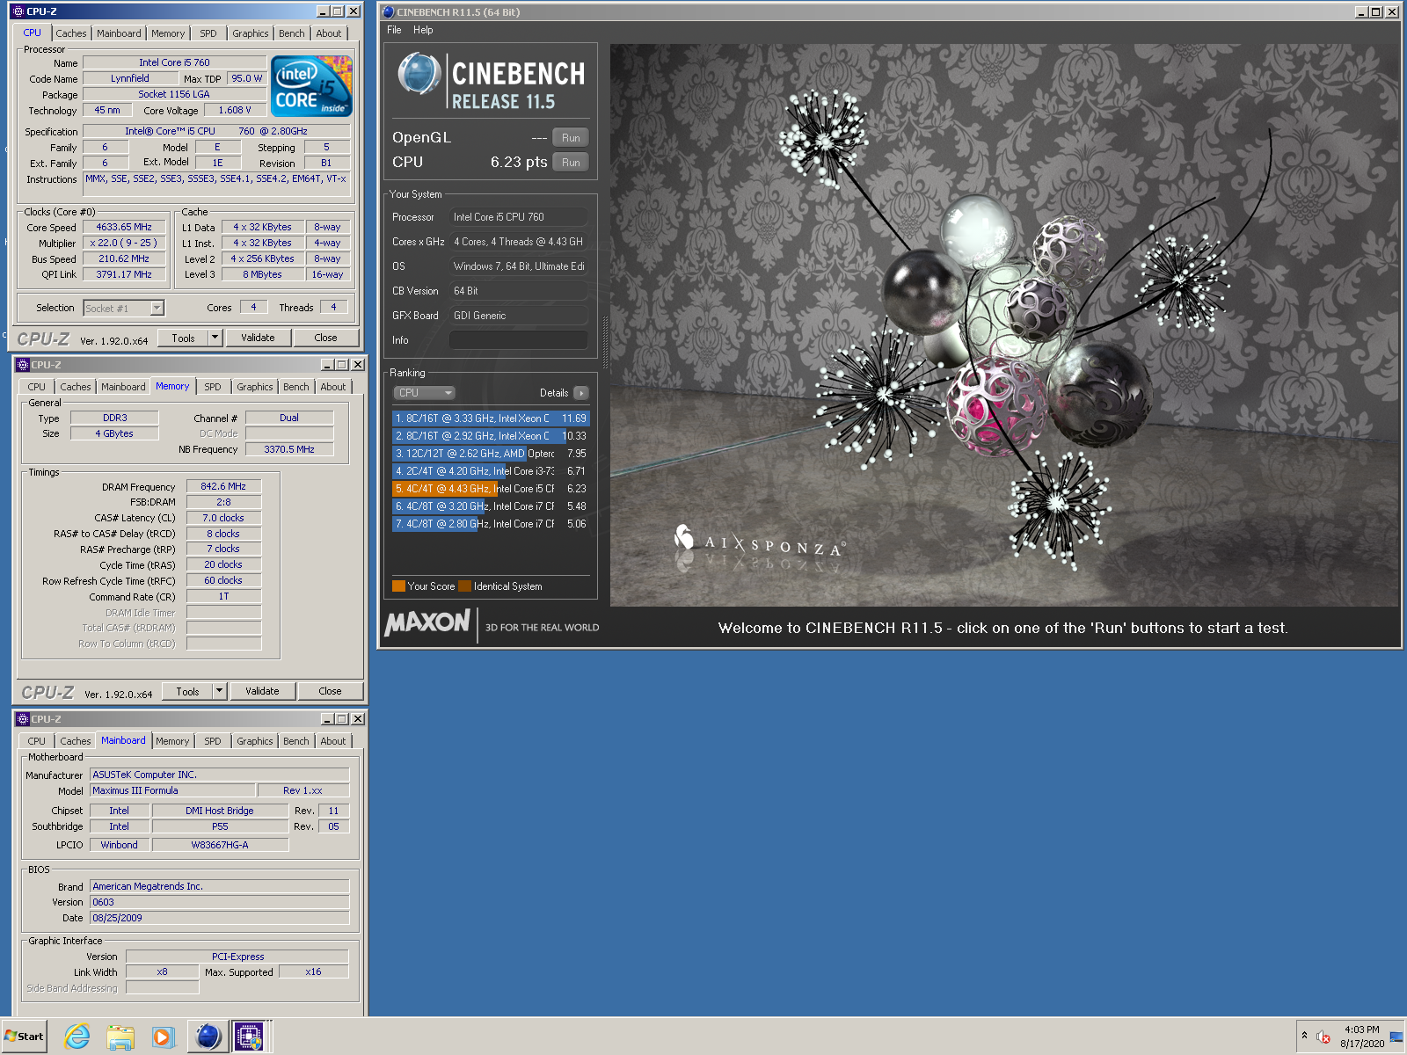Viewport: 1407px width, 1055px height.
Task: Click the Link Width x8 value
Action: (163, 972)
